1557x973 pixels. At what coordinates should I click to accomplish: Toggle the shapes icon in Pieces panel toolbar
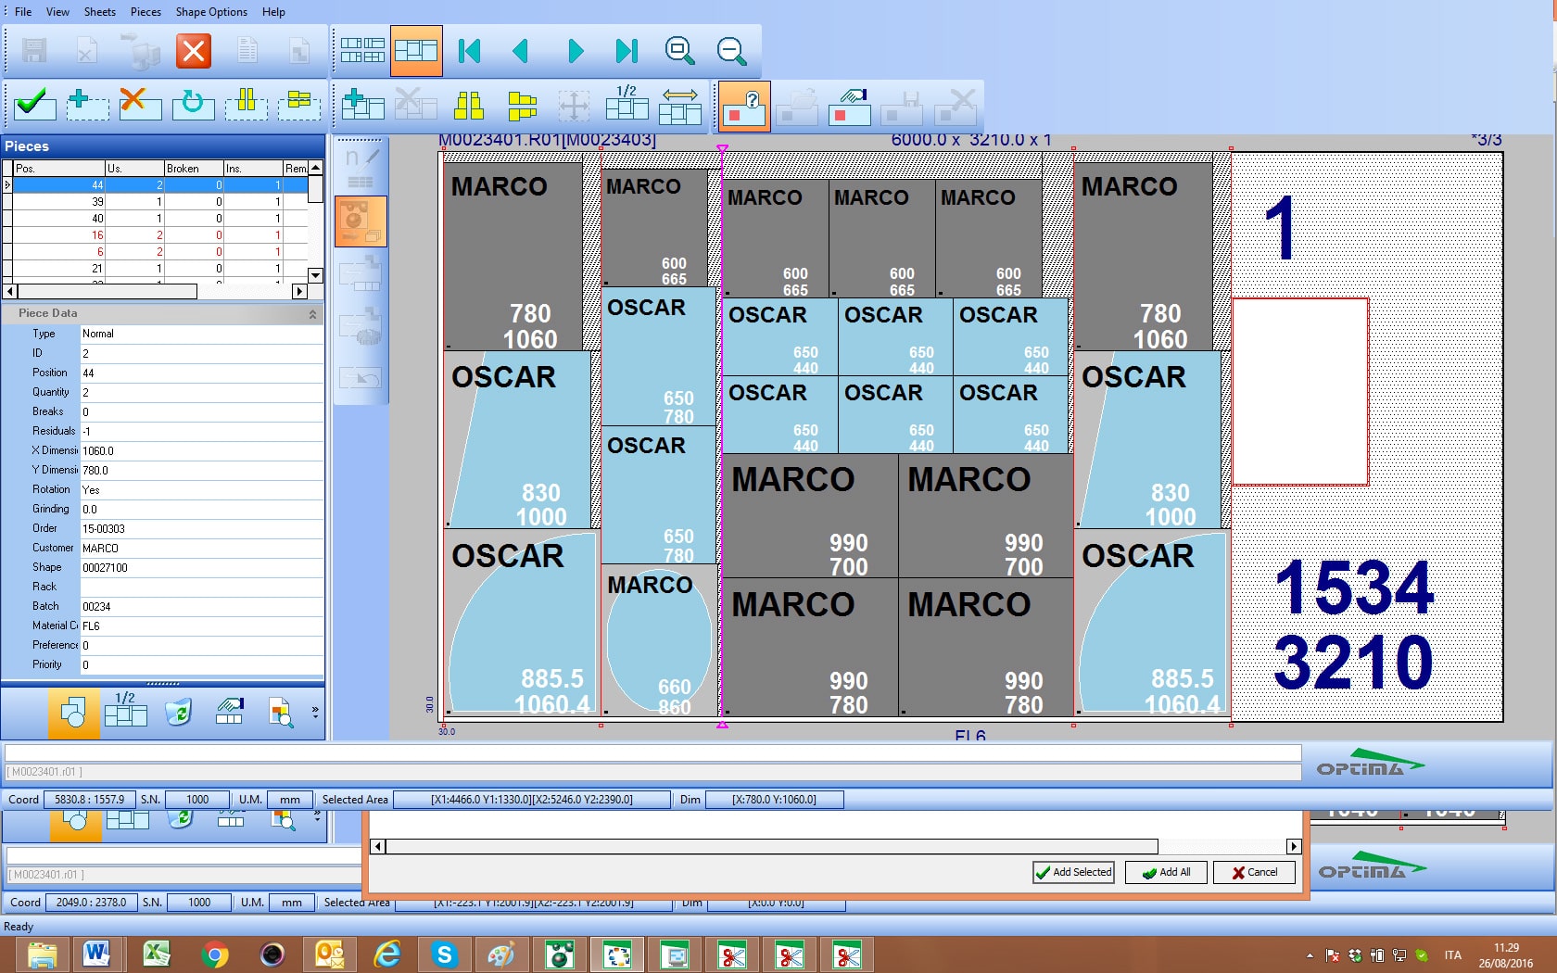pos(73,713)
